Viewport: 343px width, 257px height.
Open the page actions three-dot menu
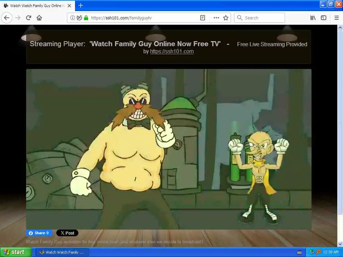[x=216, y=18]
